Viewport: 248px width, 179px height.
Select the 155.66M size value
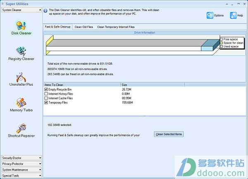click(x=127, y=103)
